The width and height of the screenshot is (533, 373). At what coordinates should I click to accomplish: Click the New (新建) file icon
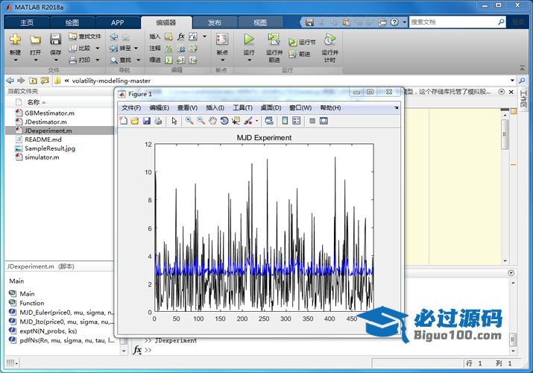(x=16, y=40)
